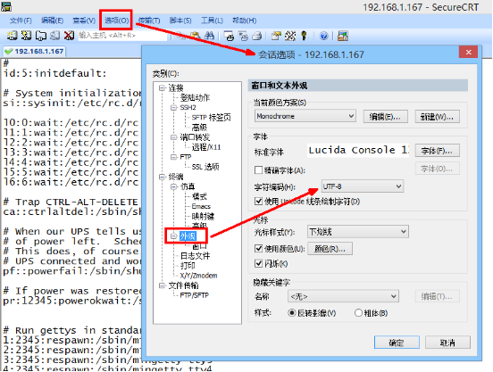The image size is (493, 372).
Task: Click the Print Selection toolbar icon
Action: click(243, 36)
